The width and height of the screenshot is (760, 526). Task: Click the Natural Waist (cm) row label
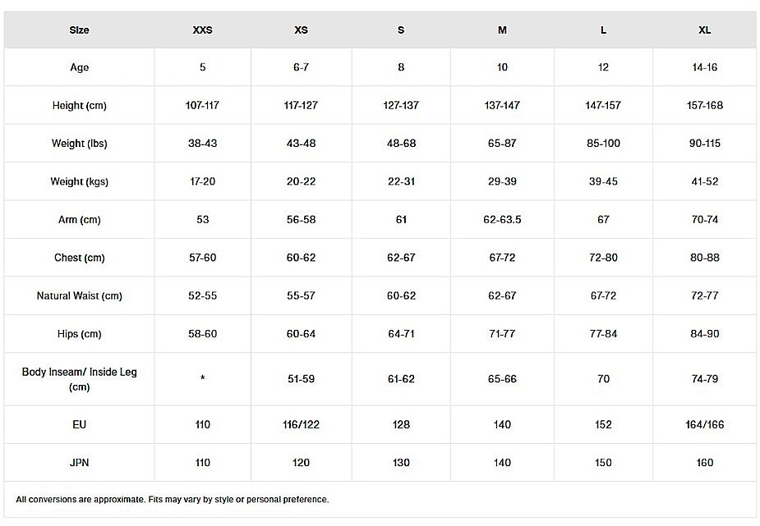(x=79, y=295)
